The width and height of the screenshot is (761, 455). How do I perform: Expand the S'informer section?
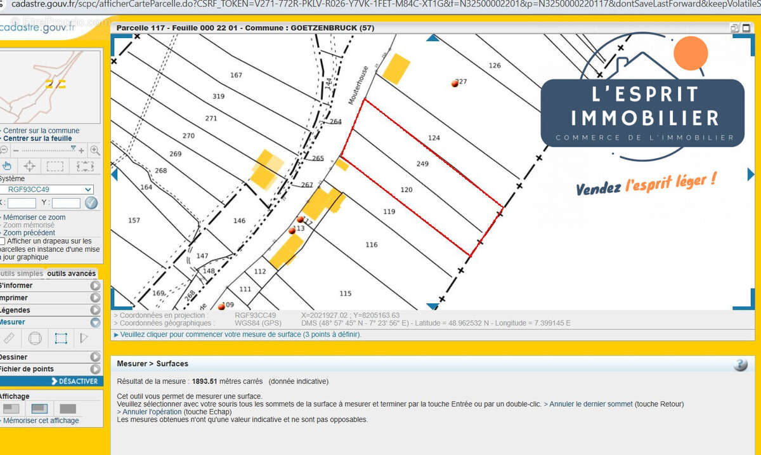tap(95, 286)
